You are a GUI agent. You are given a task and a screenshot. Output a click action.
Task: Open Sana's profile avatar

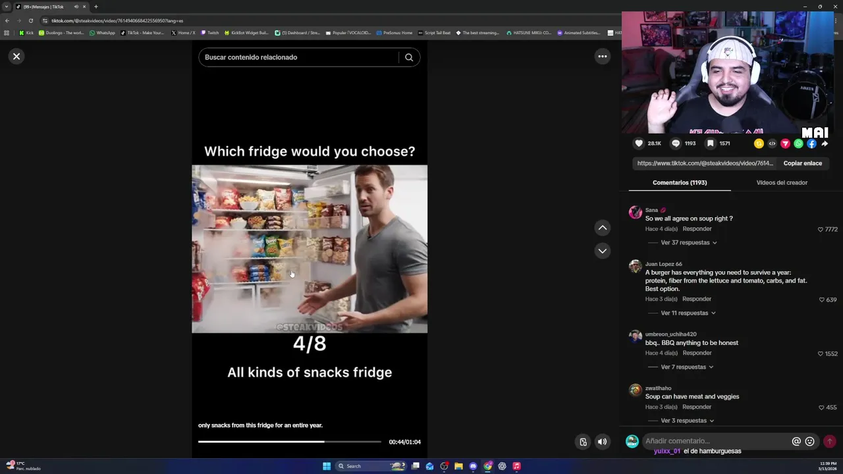635,212
